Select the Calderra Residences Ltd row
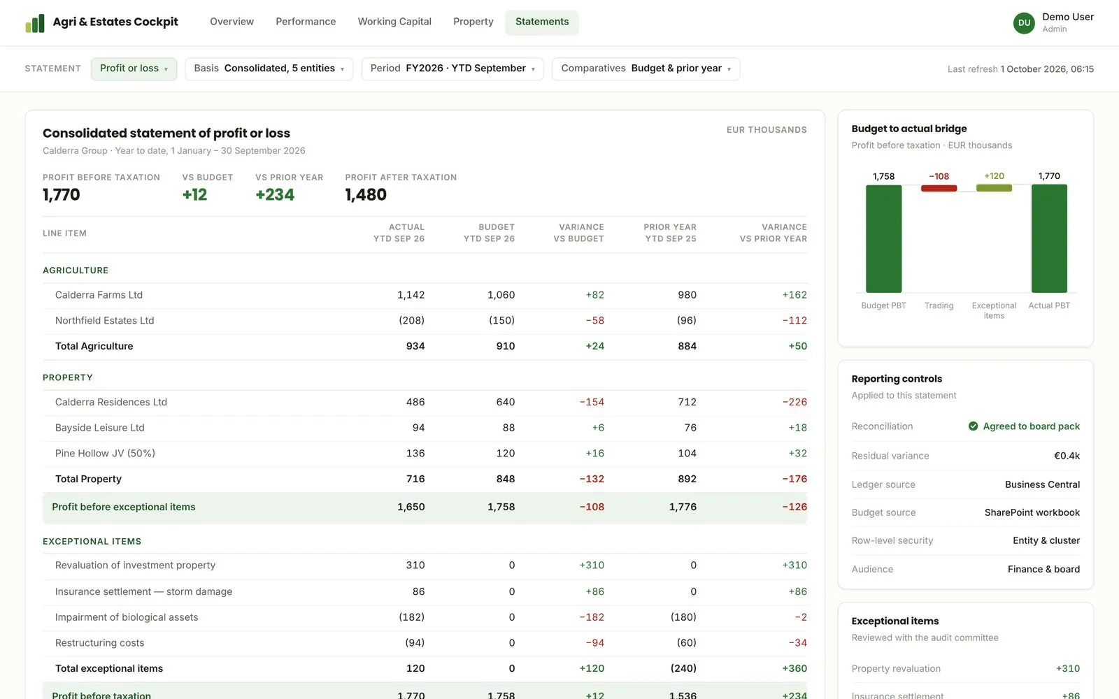1119x699 pixels. (x=425, y=402)
